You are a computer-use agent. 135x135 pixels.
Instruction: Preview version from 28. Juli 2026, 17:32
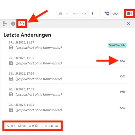tap(122, 92)
